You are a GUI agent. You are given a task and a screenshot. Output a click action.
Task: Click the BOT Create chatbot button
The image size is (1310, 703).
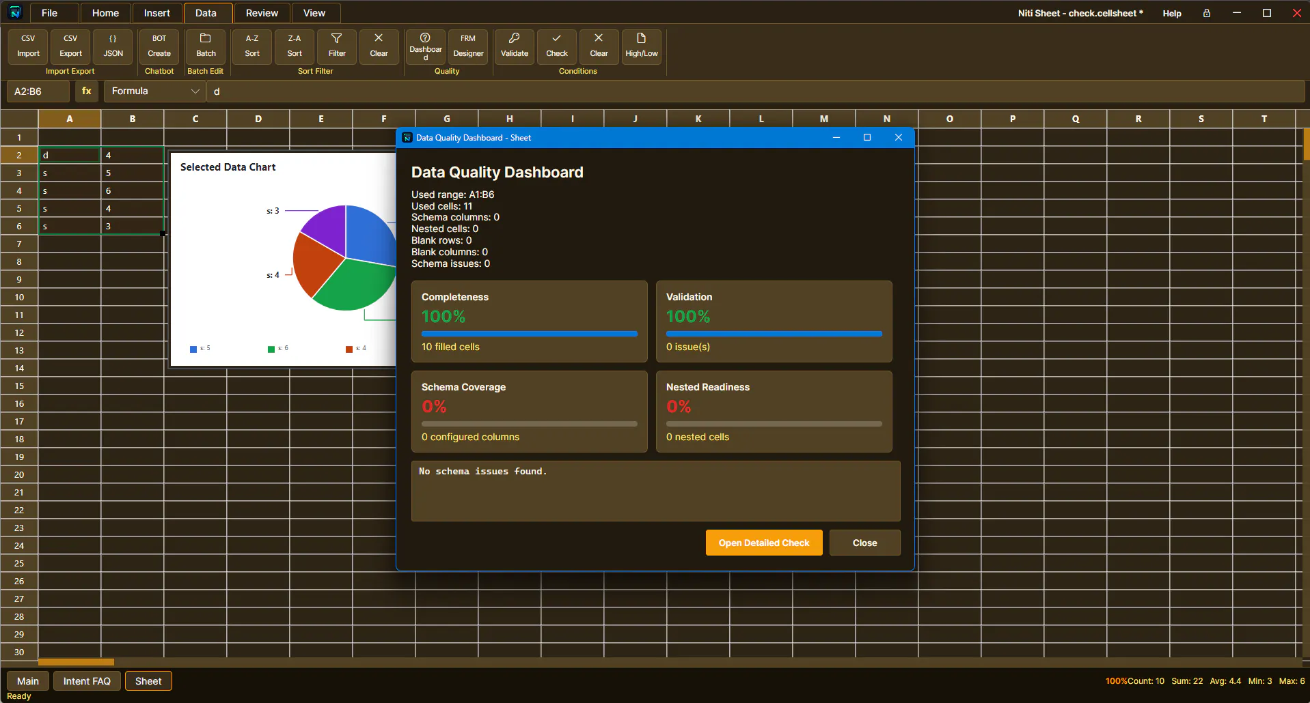(x=159, y=46)
